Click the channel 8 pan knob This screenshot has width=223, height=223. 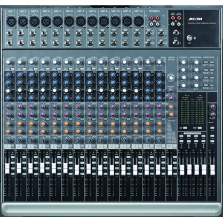[90, 140]
